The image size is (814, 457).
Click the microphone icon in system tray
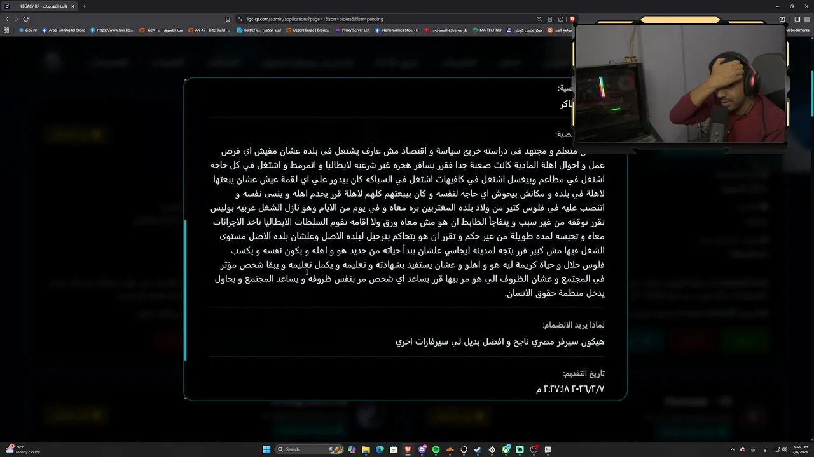click(x=753, y=449)
